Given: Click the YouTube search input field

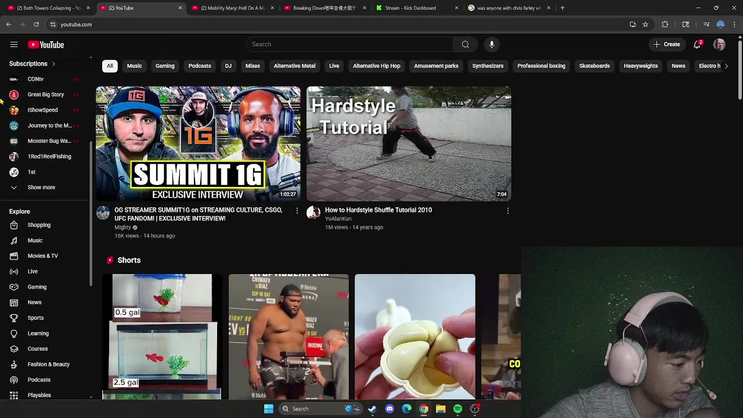Looking at the screenshot, I should tap(349, 45).
